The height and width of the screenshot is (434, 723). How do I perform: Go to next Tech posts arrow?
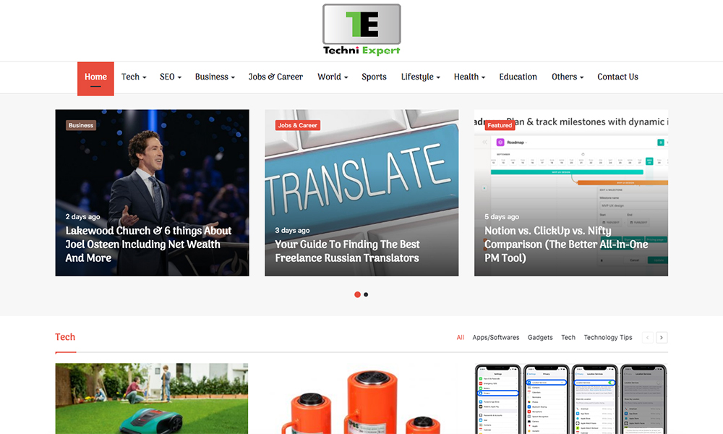click(x=662, y=337)
